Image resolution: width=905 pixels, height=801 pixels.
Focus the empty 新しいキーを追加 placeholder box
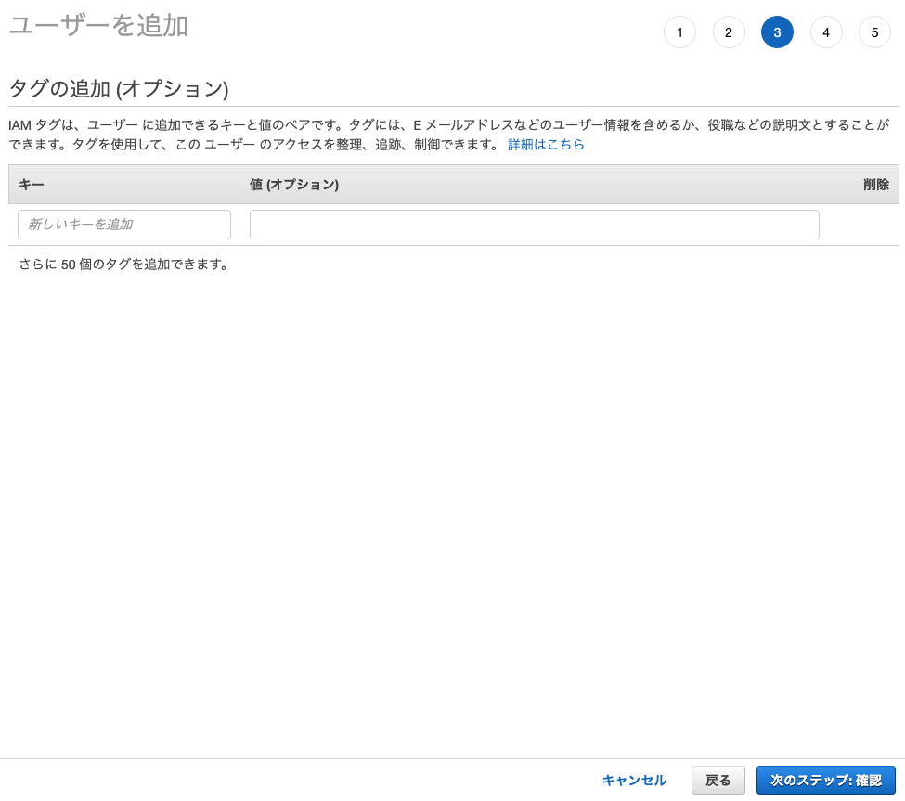tap(123, 225)
